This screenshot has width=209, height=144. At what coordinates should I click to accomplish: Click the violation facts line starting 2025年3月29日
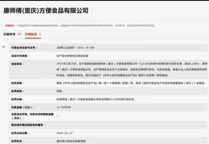pyautogui.click(x=132, y=64)
